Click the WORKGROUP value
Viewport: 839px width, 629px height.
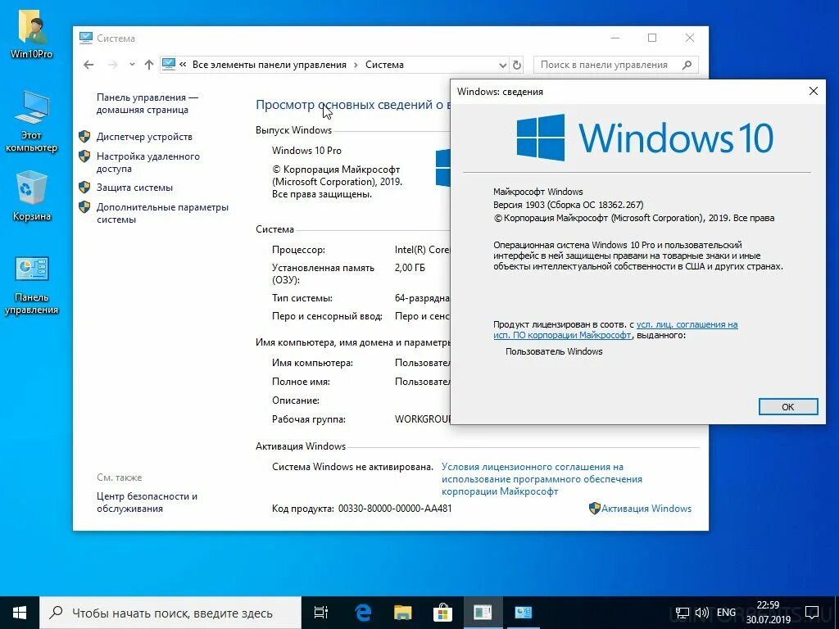click(x=423, y=419)
